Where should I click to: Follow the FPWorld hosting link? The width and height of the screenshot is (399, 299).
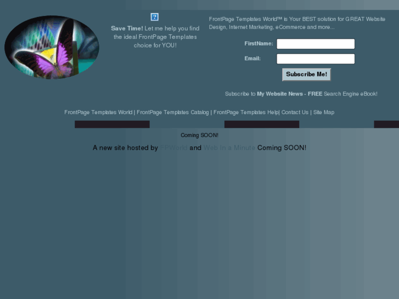point(174,148)
